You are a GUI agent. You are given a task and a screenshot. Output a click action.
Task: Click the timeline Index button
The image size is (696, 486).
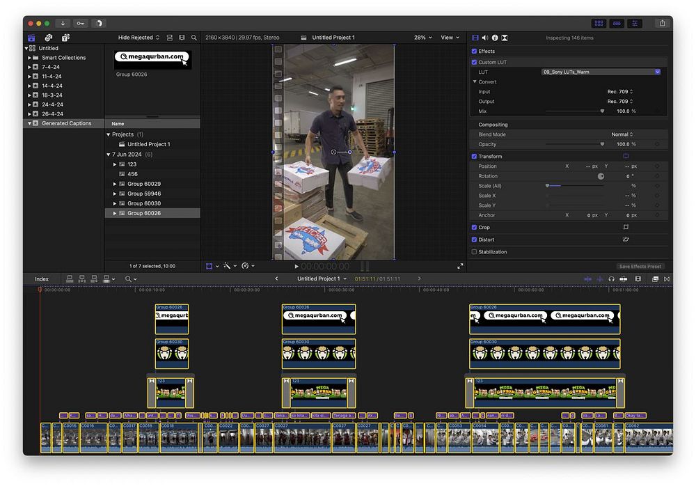point(42,279)
